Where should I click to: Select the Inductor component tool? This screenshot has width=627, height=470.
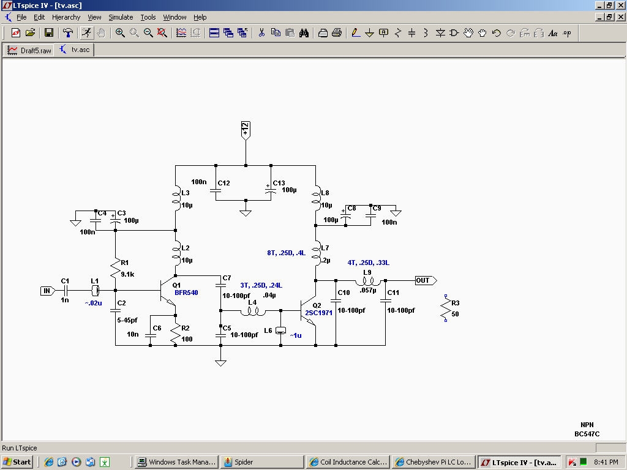[426, 33]
